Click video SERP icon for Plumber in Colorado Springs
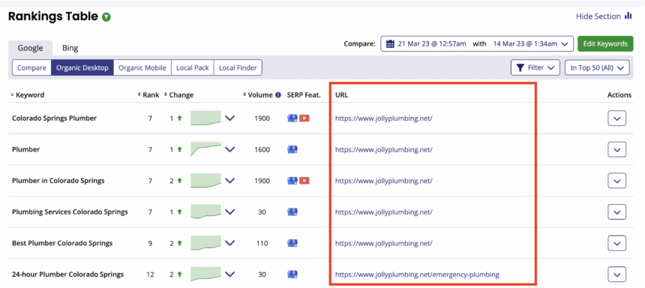The width and height of the screenshot is (645, 288). [x=304, y=181]
